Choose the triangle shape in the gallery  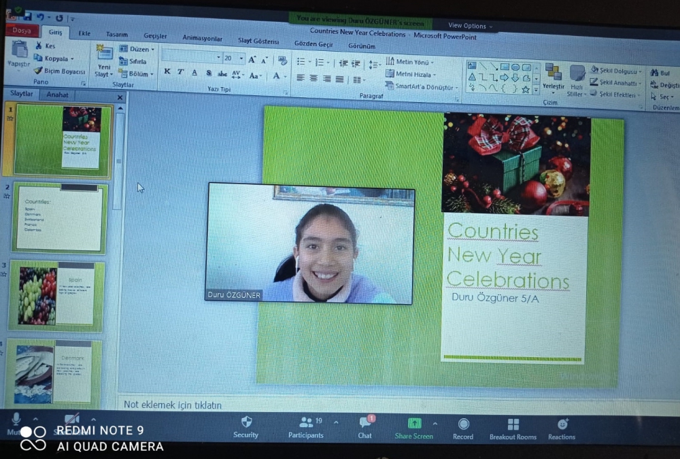(472, 78)
